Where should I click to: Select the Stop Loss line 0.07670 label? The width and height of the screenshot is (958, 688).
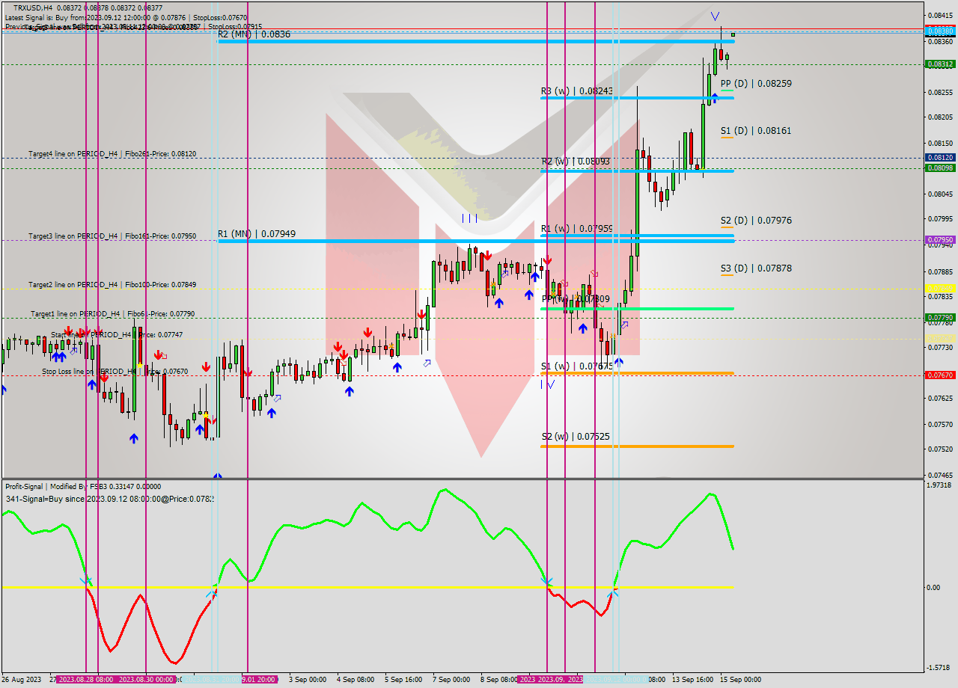(115, 372)
